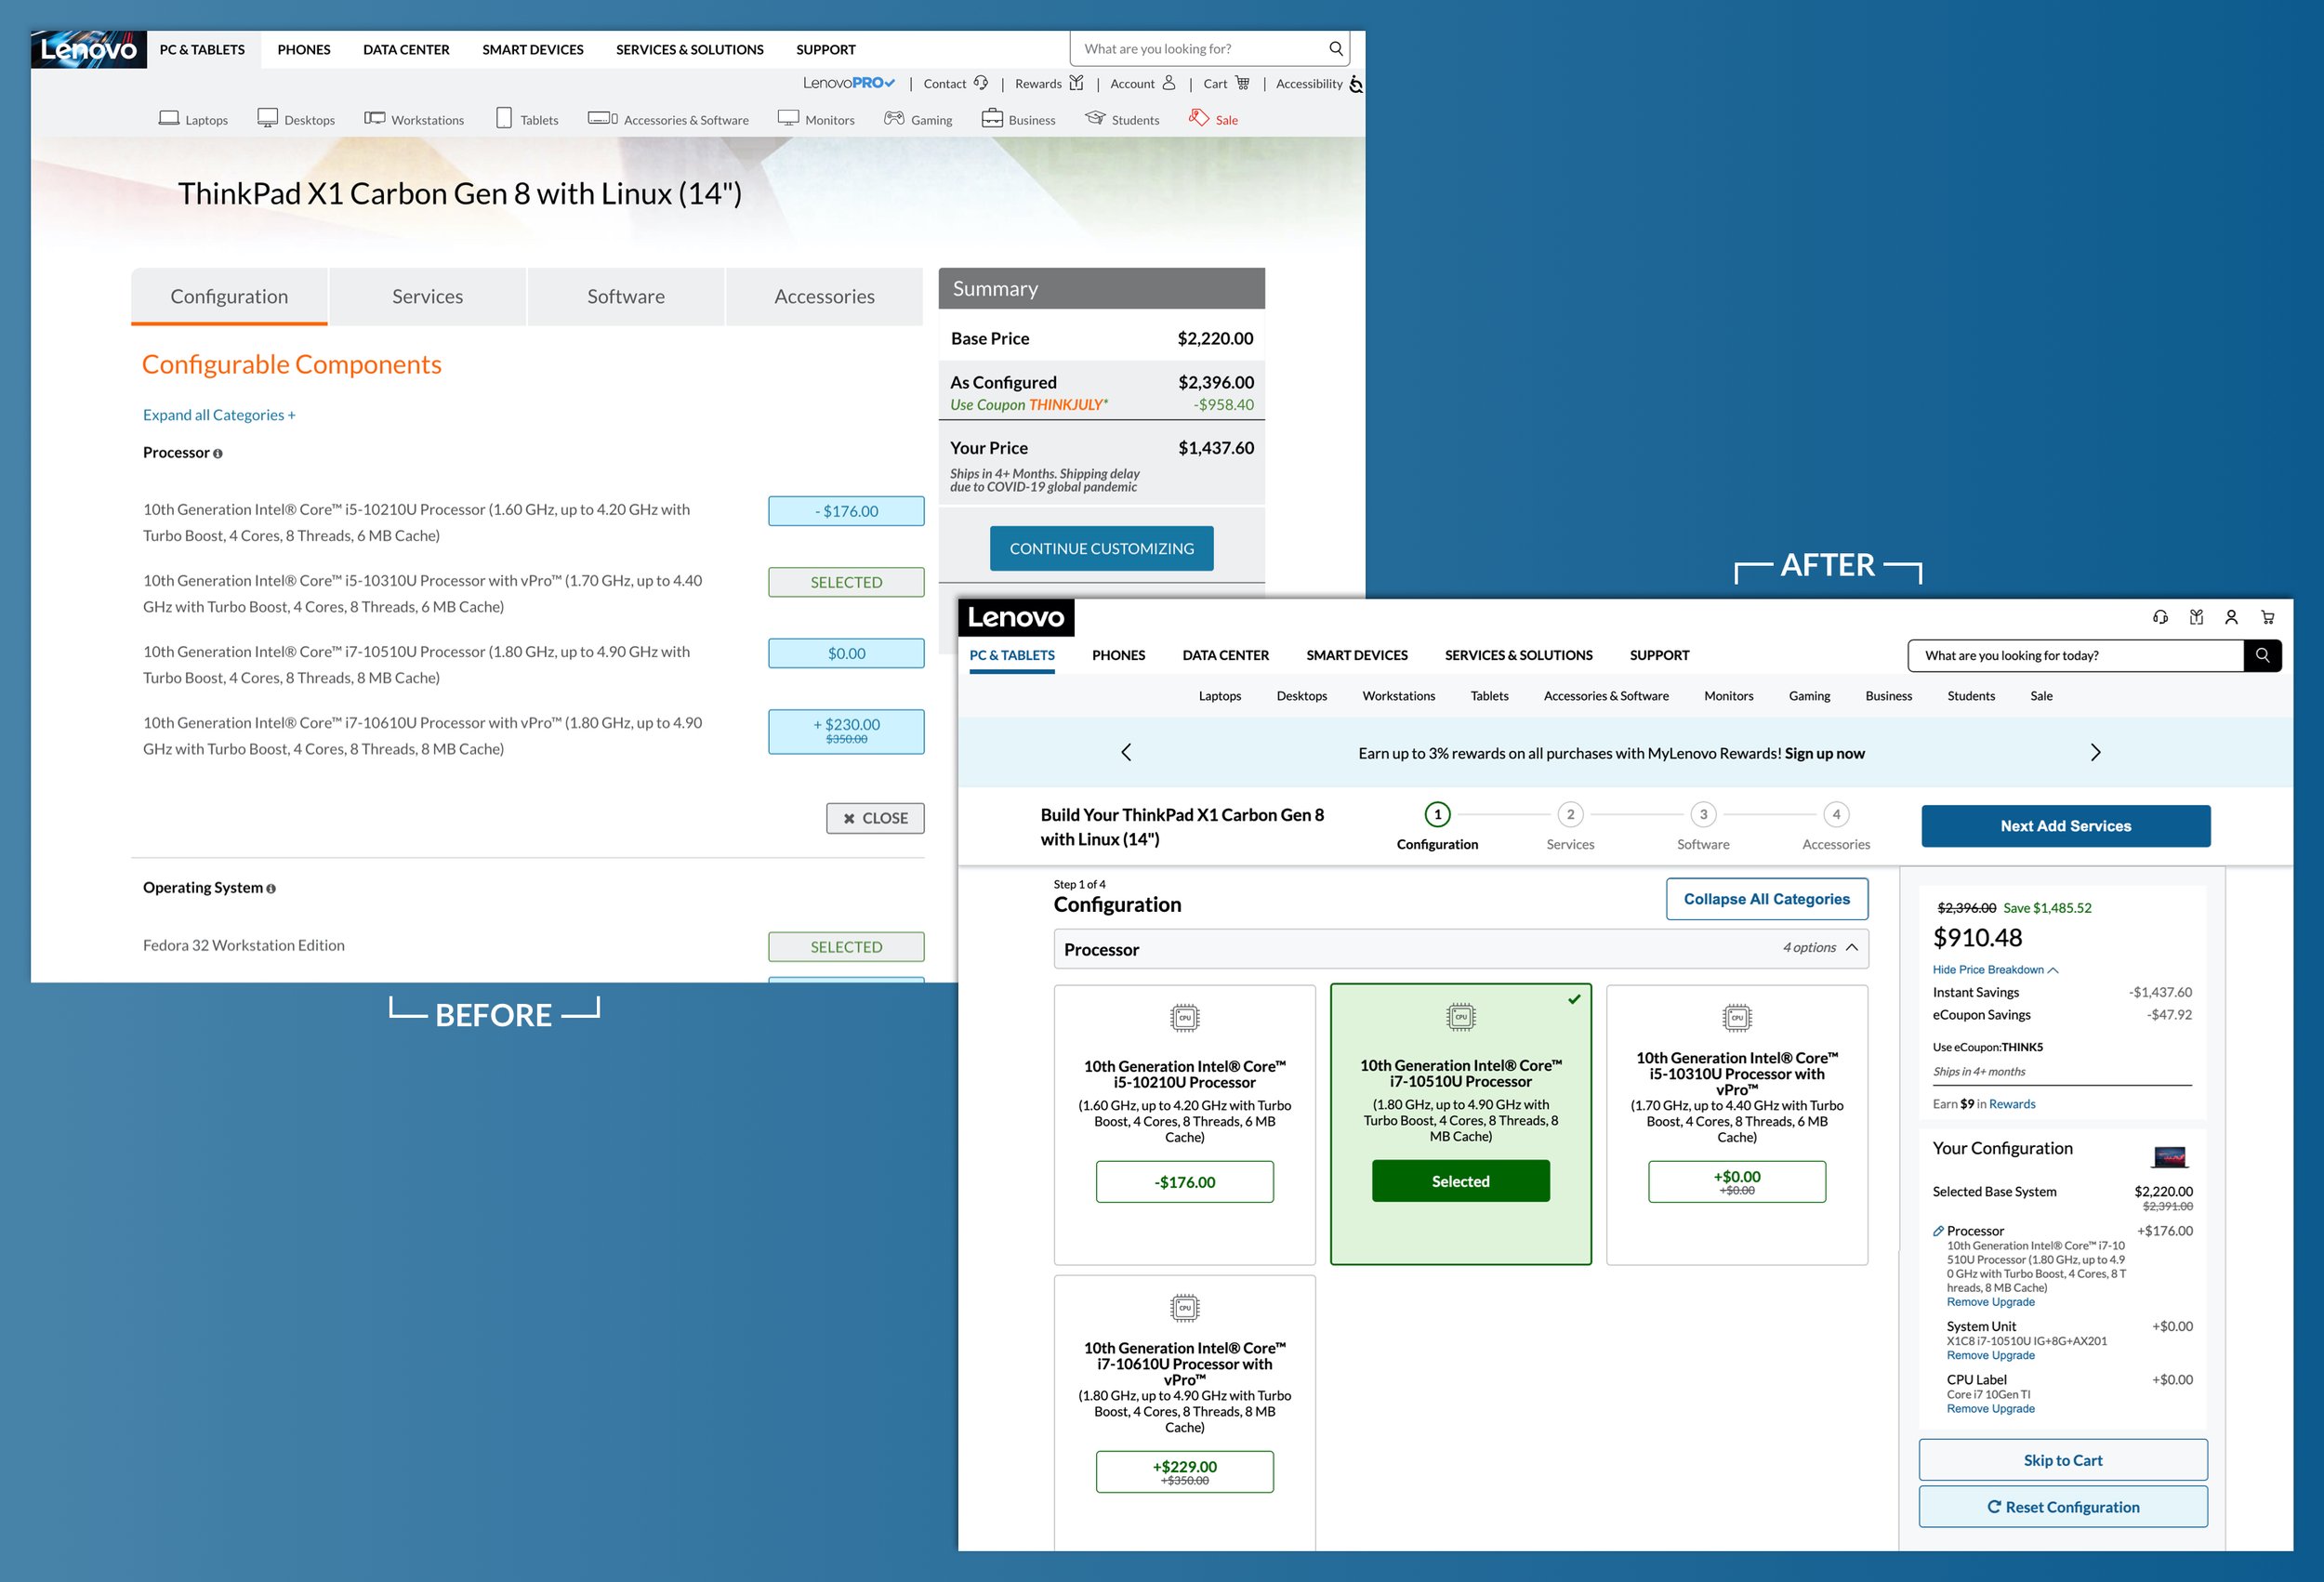
Task: Click the Operating System info icon
Action: pos(271,889)
